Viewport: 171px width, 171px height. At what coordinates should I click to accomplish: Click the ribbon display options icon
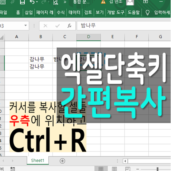(146, 1)
